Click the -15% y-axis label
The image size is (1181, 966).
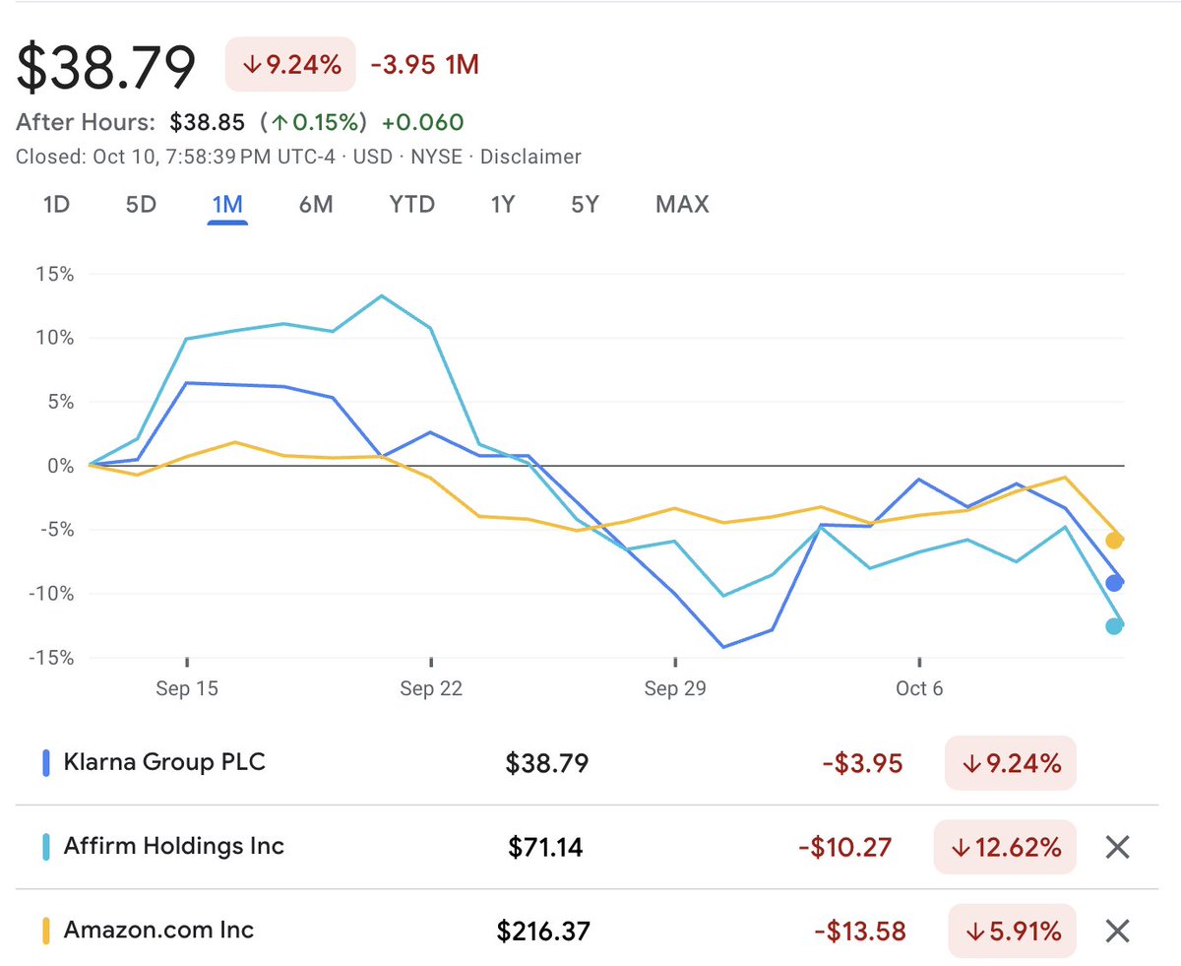click(x=50, y=657)
